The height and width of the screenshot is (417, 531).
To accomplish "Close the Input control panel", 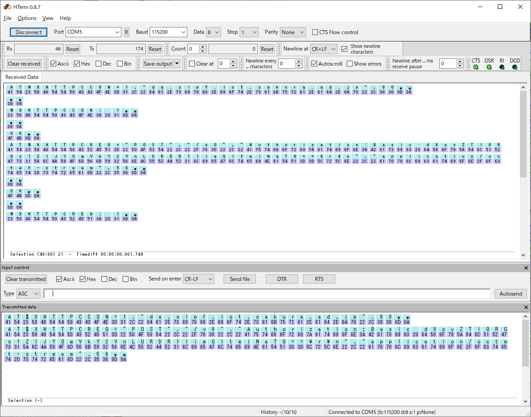I will (526, 268).
